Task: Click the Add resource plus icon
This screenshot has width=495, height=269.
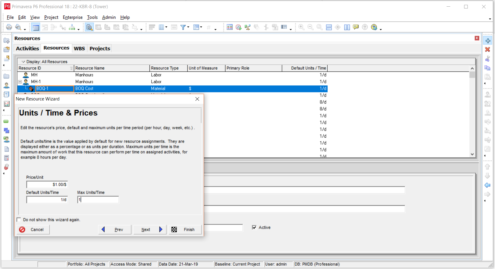Action: (x=487, y=41)
